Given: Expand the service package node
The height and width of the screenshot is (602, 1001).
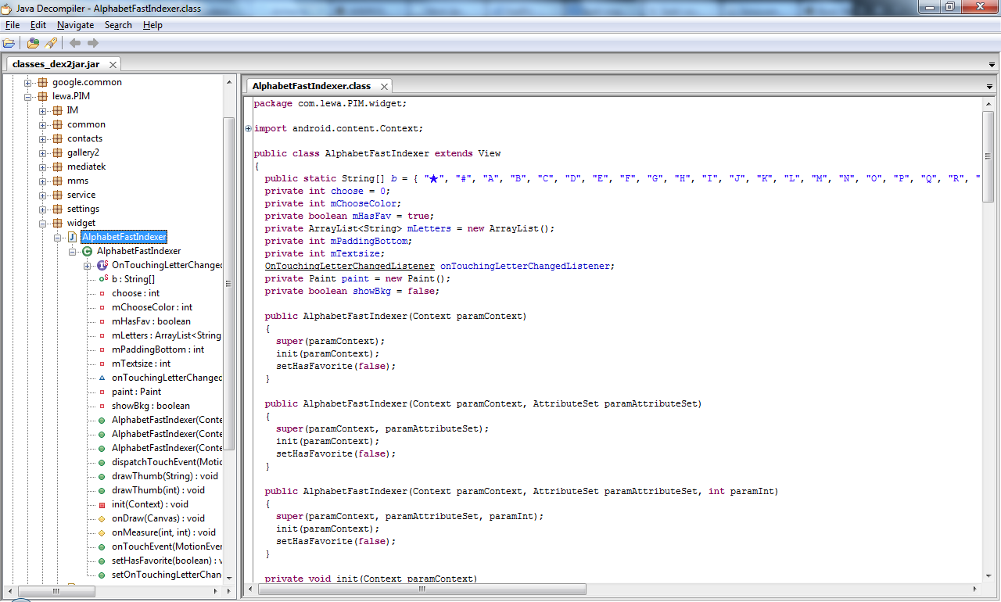Looking at the screenshot, I should 43,195.
